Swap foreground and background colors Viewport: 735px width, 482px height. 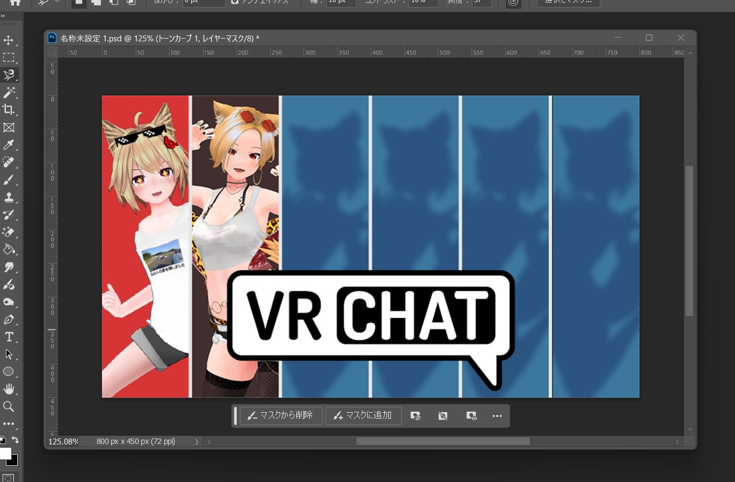click(x=16, y=440)
